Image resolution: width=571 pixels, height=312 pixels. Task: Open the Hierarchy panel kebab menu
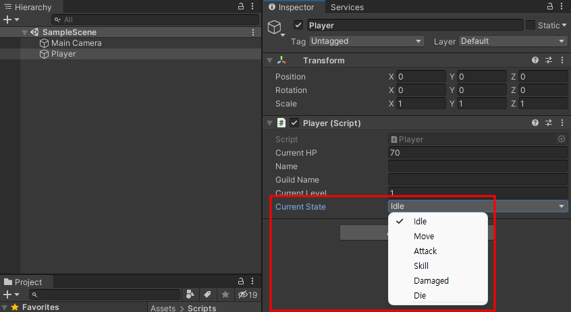click(x=252, y=6)
